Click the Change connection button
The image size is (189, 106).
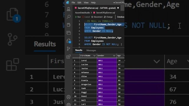[x=108, y=17]
